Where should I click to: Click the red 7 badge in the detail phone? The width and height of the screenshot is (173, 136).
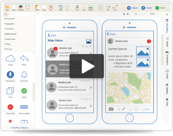click(149, 41)
